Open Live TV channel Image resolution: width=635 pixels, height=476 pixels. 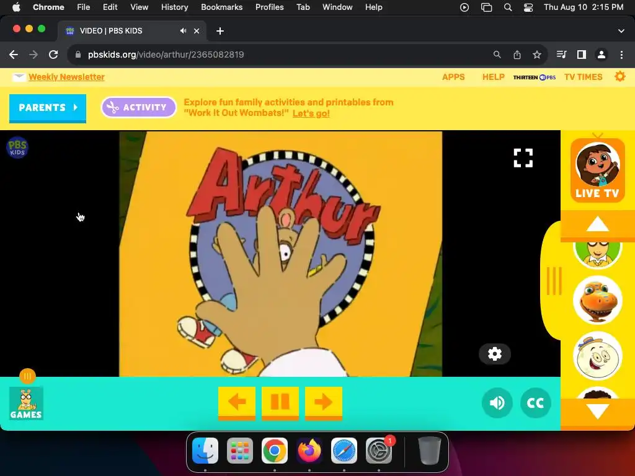(597, 170)
